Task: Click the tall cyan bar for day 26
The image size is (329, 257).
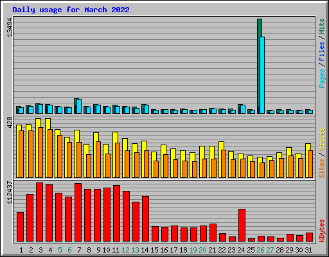Action: click(x=262, y=75)
